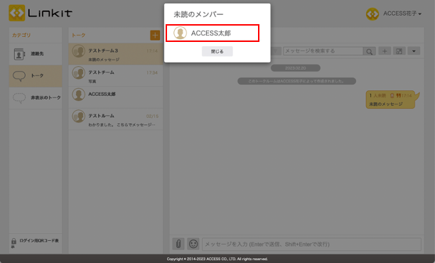Focus the メッセージを入力 message input field
This screenshot has width=435, height=263.
tap(311, 245)
